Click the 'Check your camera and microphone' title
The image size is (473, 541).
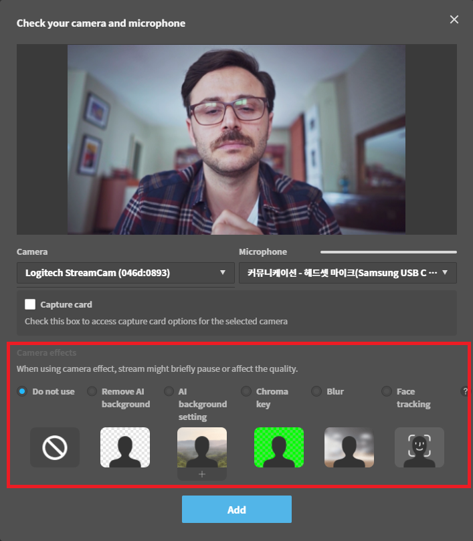click(x=101, y=23)
